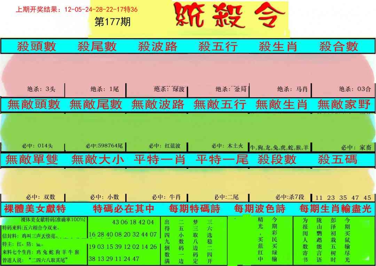The width and height of the screenshot is (376, 266).
Task: Click the 殺合數 header
Action: (x=339, y=47)
